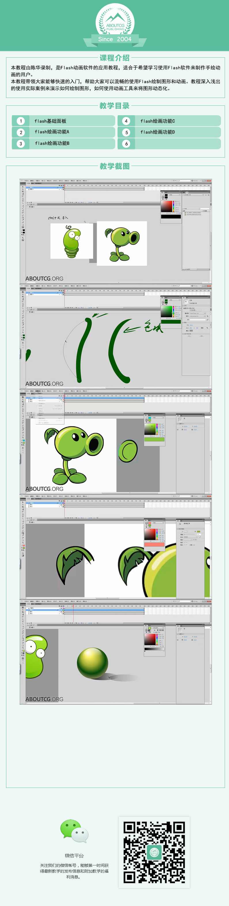The width and height of the screenshot is (229, 906).
Task: Click the 教学截图 section heading
Action: 115,166
